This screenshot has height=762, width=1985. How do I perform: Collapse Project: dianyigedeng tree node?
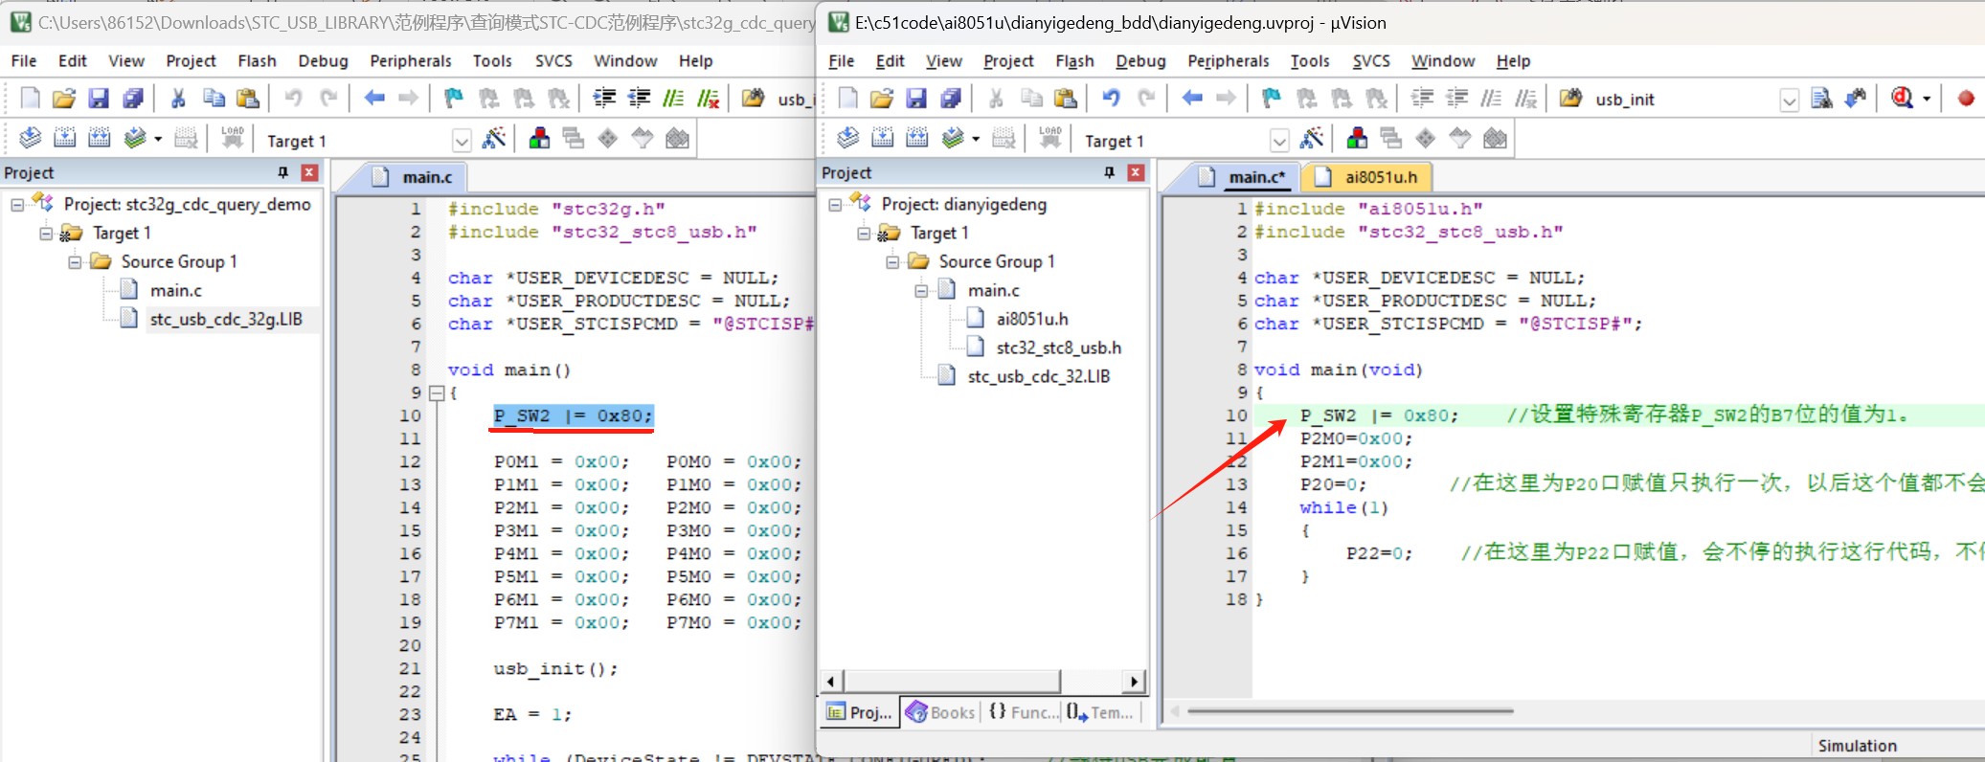click(x=835, y=205)
